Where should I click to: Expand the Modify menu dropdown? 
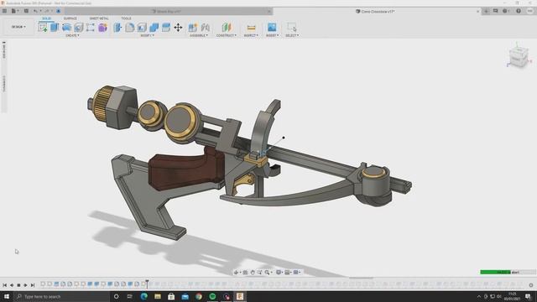(148, 35)
